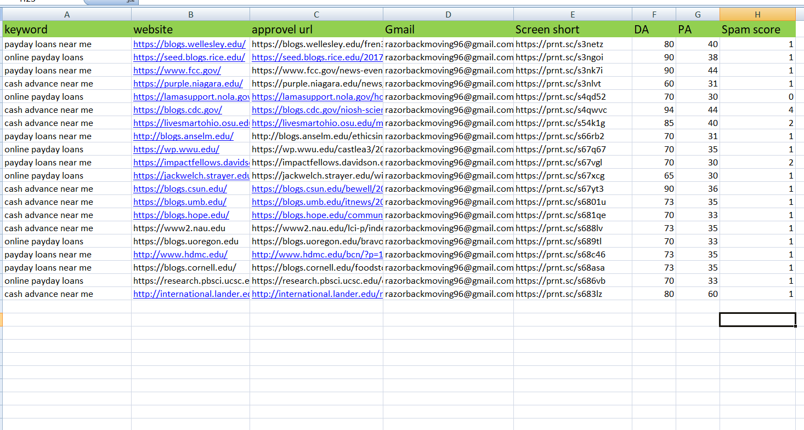Select column header F above DA
This screenshot has height=430, width=804.
654,14
